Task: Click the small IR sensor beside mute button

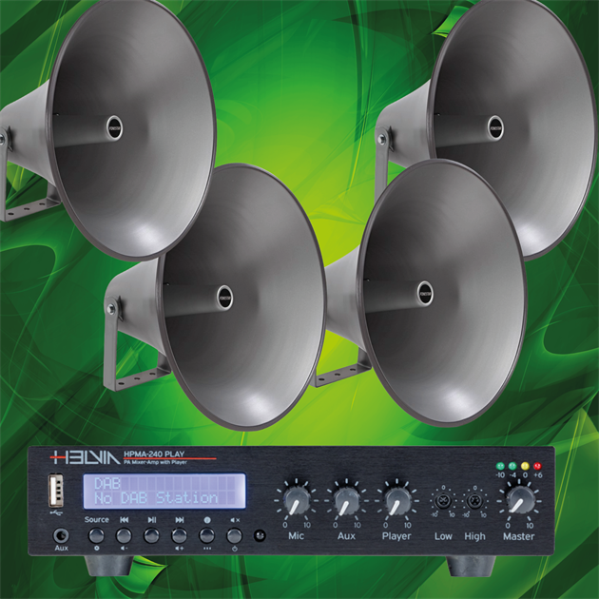Action: click(x=260, y=535)
